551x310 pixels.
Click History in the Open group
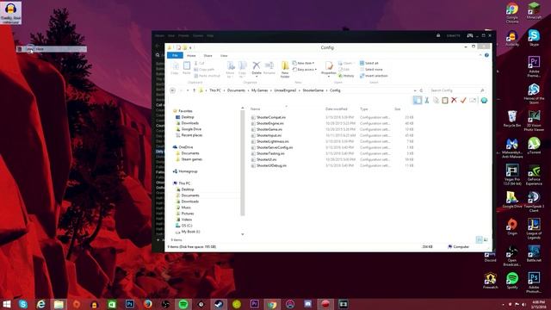[x=346, y=76]
